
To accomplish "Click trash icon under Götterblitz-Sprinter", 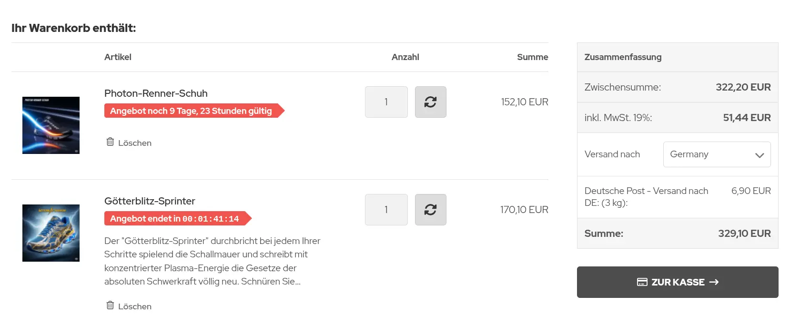I will (110, 305).
